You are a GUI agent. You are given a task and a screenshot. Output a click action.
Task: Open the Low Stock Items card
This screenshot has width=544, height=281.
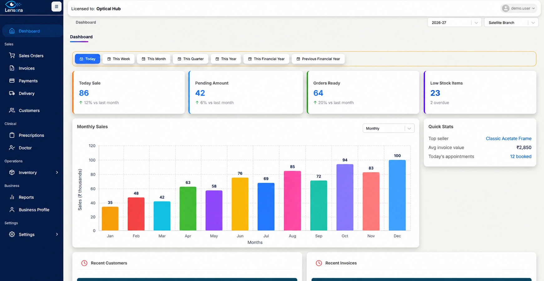480,92
